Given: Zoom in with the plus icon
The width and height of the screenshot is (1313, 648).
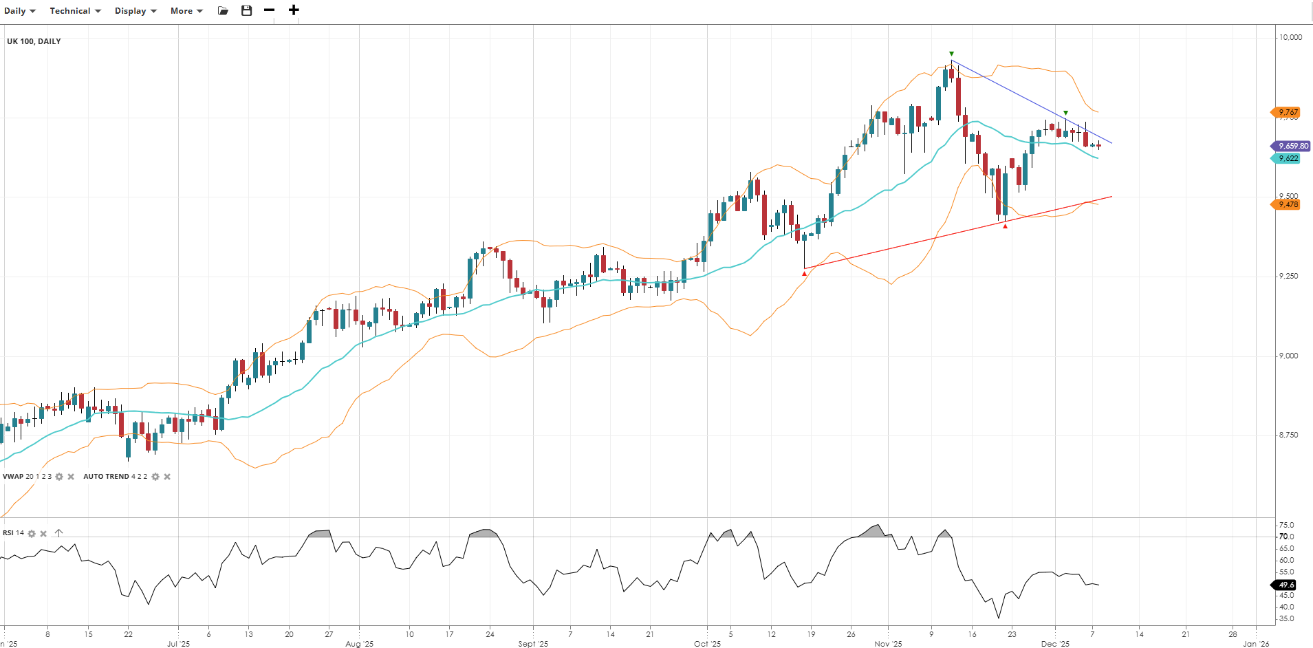Looking at the screenshot, I should click(294, 10).
